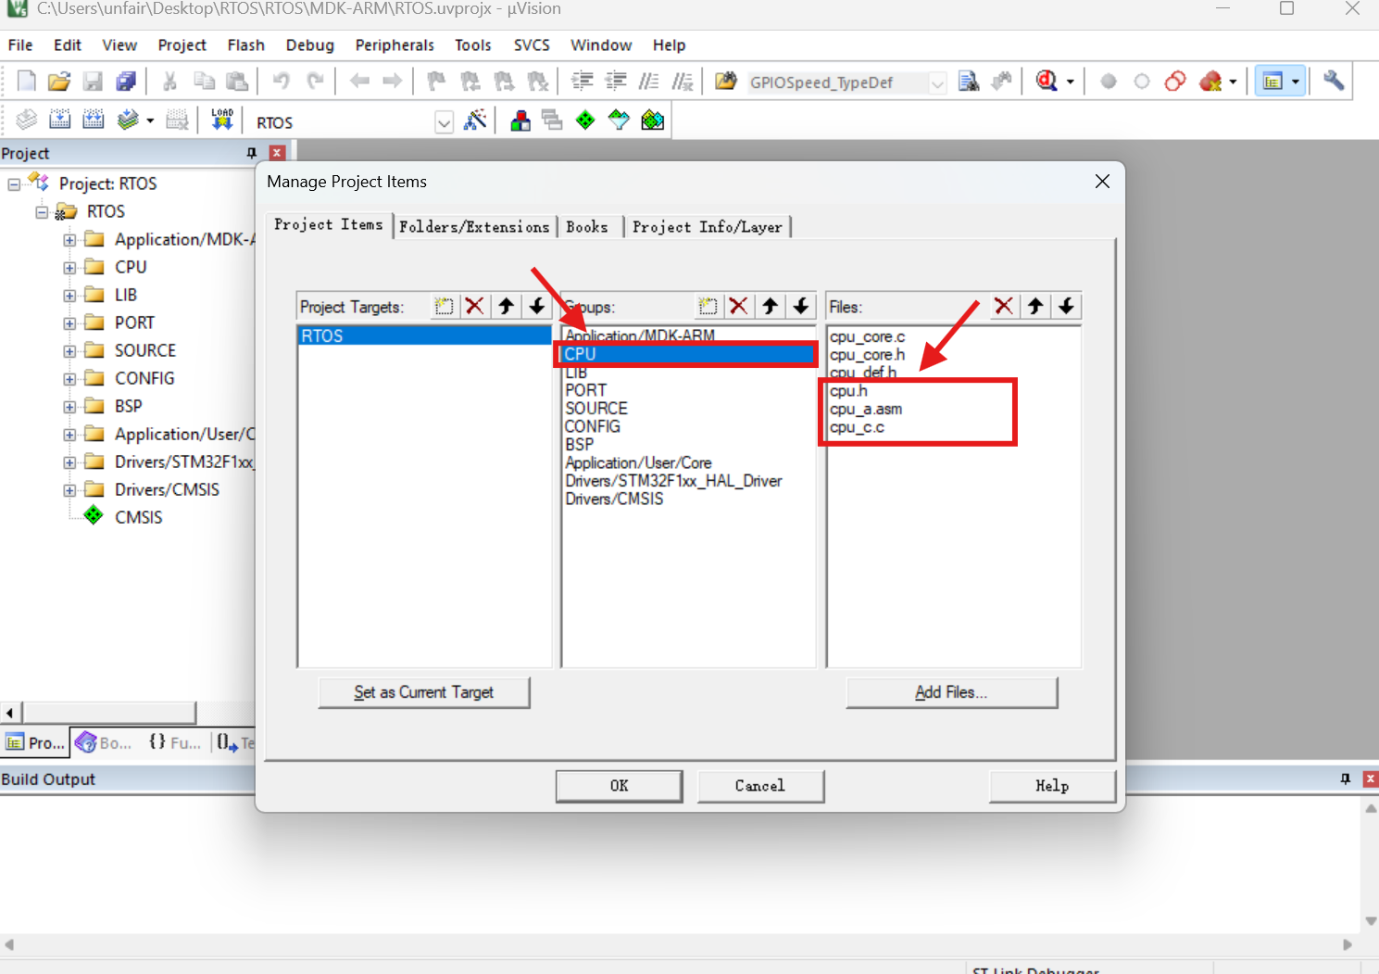This screenshot has height=974, width=1379.
Task: Move file down with Files down-arrow
Action: [1067, 306]
